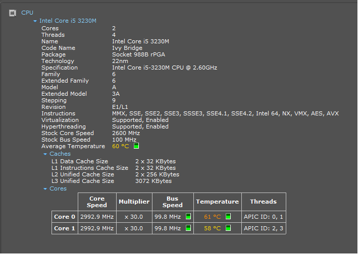The image size is (363, 256).
Task: Select the Extended Model value 3A
Action: tap(116, 94)
